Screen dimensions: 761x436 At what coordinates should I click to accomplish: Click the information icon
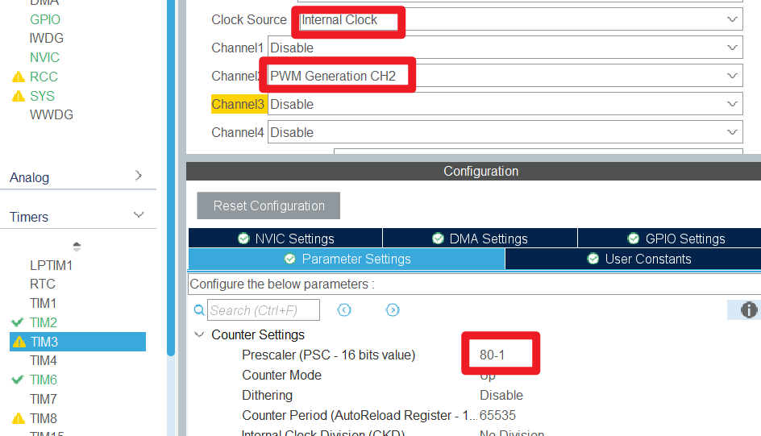pos(749,310)
